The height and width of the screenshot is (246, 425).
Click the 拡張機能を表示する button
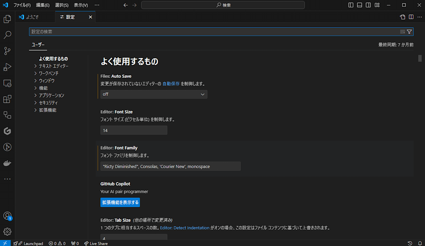pyautogui.click(x=120, y=202)
